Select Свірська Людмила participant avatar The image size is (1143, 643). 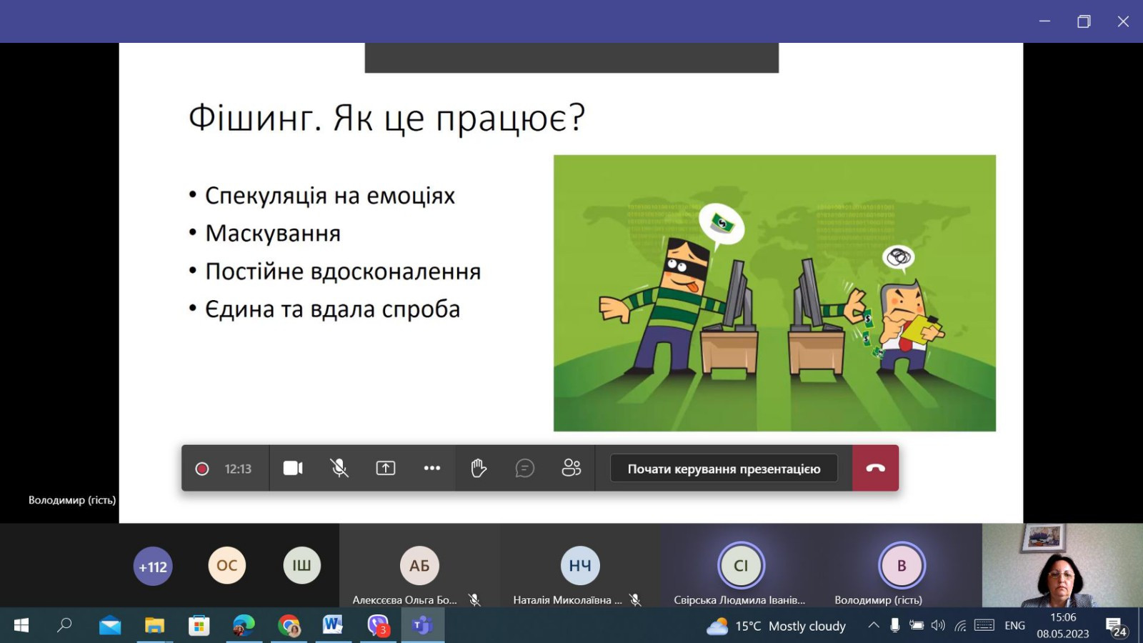point(741,566)
